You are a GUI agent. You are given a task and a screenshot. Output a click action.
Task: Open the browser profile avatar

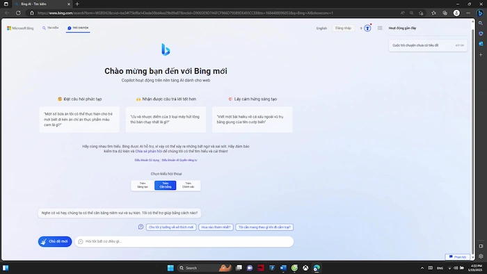coord(456,13)
